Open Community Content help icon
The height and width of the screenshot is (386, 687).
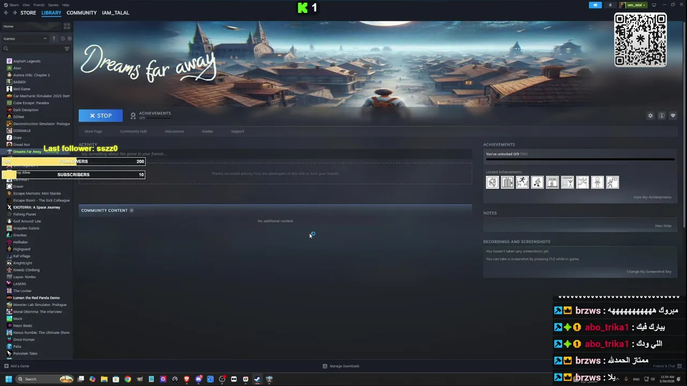[x=131, y=211]
